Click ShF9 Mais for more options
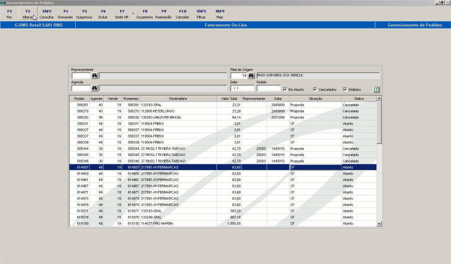The height and width of the screenshot is (264, 451). (220, 14)
